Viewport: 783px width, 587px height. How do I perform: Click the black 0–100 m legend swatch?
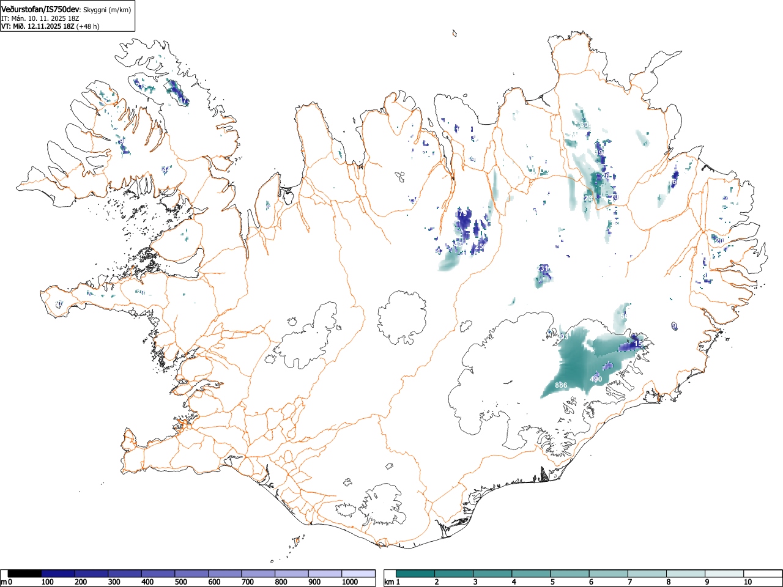(x=25, y=574)
